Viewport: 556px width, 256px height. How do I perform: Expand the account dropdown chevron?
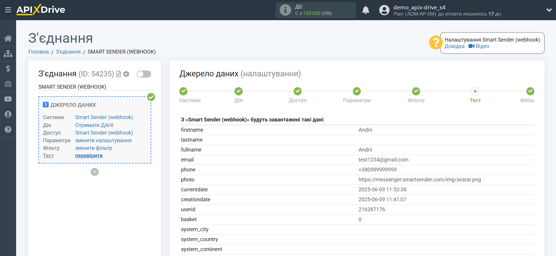click(549, 10)
